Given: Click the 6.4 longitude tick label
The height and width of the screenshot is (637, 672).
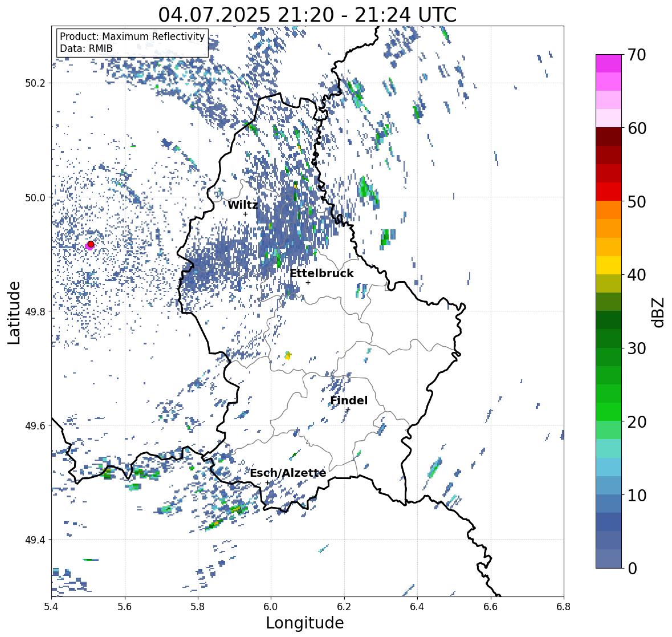Looking at the screenshot, I should click(x=417, y=606).
